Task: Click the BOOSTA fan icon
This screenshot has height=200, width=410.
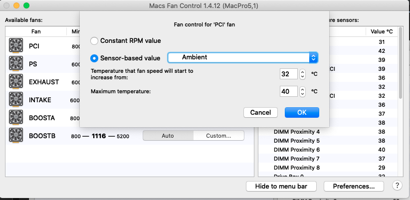Action: pos(16,117)
